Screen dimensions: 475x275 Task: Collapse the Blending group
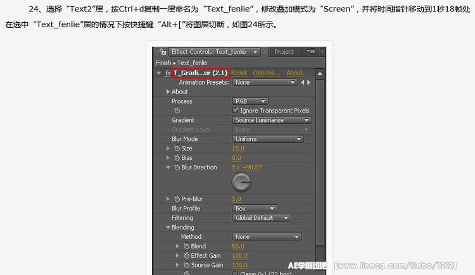pyautogui.click(x=168, y=228)
